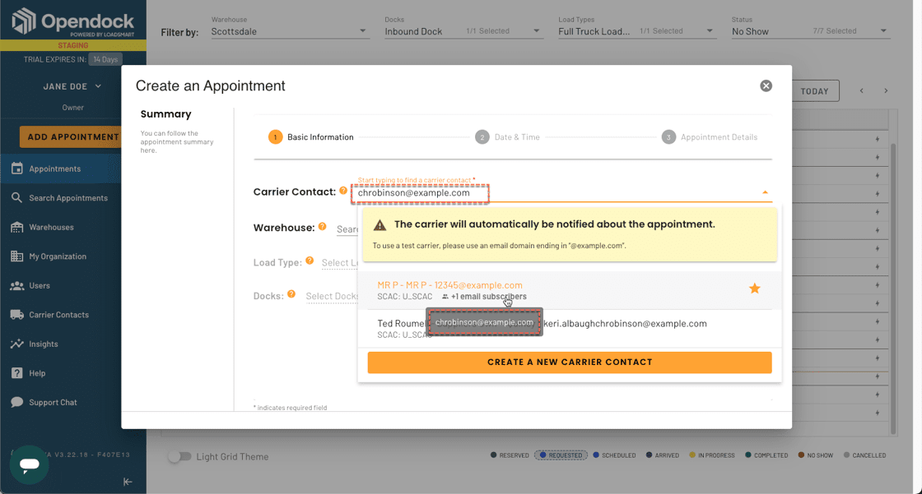Go to My Organization menu item

pos(58,256)
